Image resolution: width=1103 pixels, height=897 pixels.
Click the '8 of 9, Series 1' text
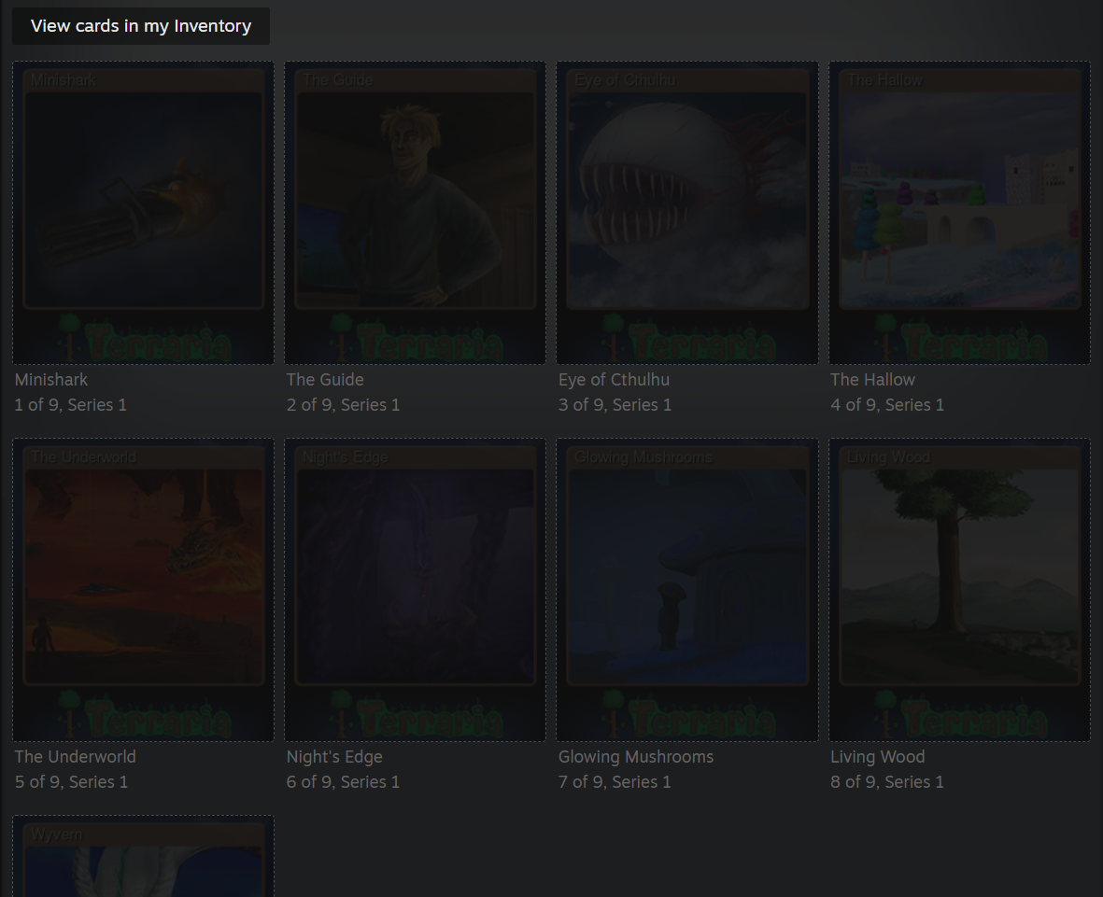pyautogui.click(x=888, y=782)
